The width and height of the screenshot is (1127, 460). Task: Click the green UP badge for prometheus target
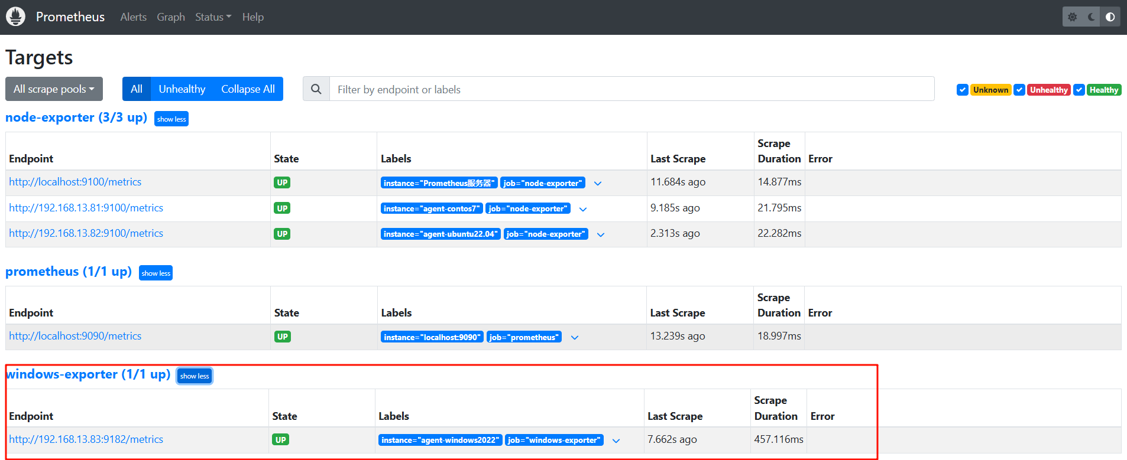(282, 337)
